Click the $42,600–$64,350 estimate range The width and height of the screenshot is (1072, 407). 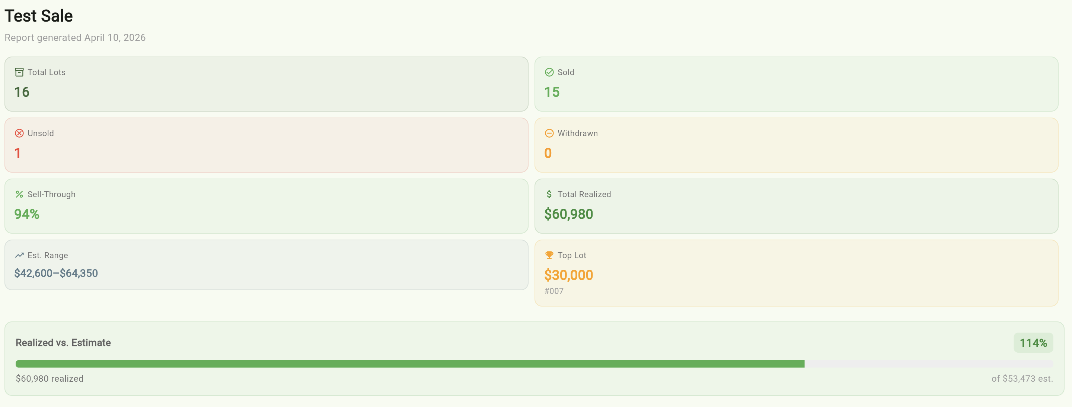coord(56,273)
